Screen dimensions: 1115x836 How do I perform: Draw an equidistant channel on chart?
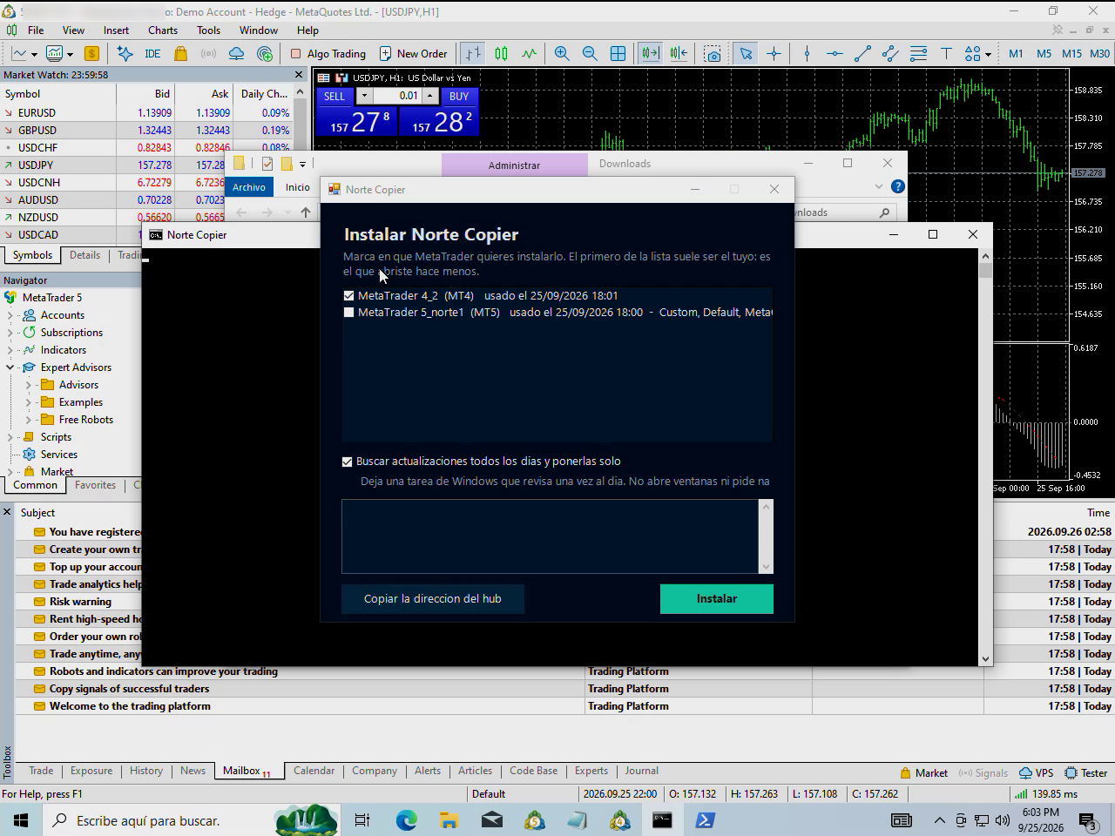click(x=890, y=53)
